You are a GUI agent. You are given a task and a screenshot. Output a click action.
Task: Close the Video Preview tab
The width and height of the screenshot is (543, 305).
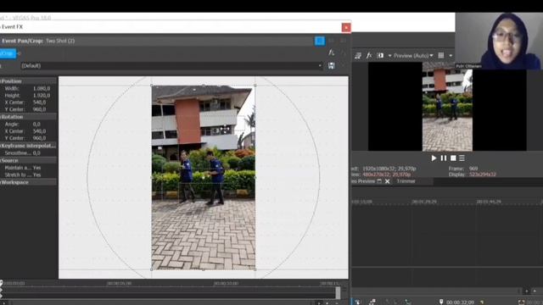tap(387, 181)
